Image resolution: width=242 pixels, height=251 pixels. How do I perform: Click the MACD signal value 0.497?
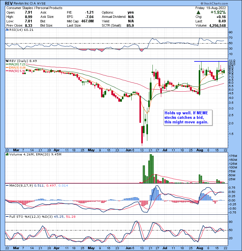[51, 186]
